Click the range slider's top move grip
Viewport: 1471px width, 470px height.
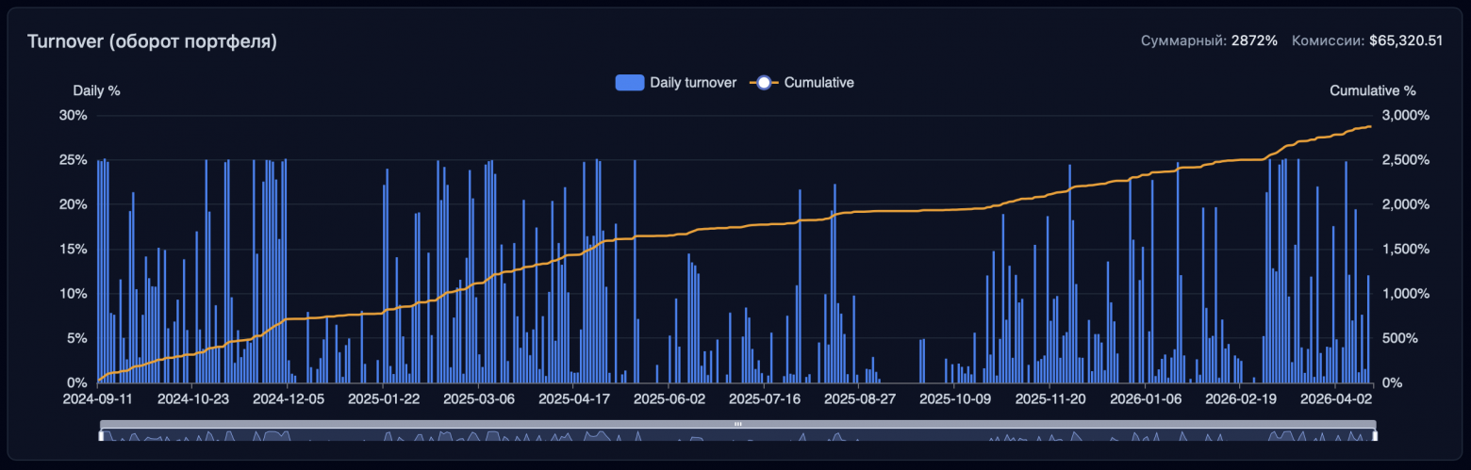point(737,425)
